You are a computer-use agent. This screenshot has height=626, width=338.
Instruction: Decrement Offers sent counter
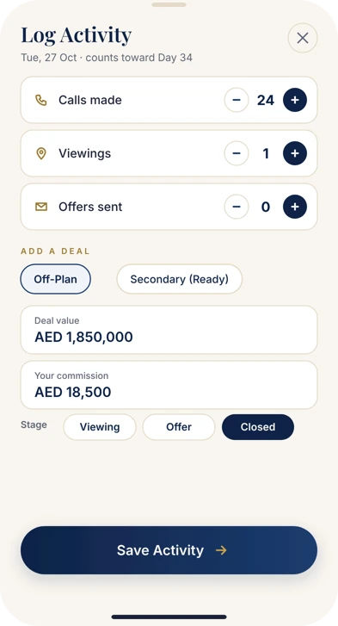coord(237,207)
